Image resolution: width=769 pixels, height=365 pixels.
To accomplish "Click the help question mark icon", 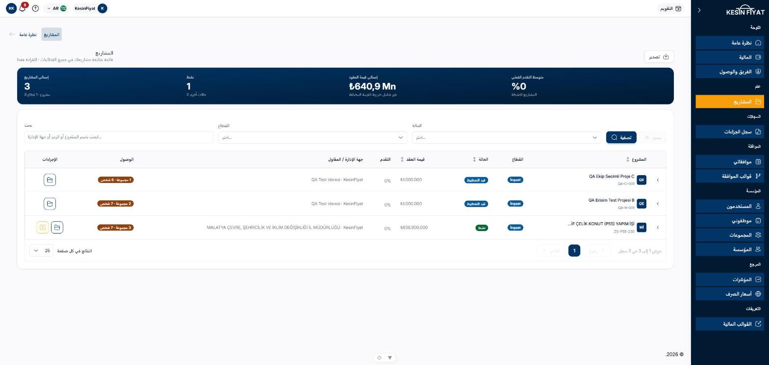I will 35,8.
